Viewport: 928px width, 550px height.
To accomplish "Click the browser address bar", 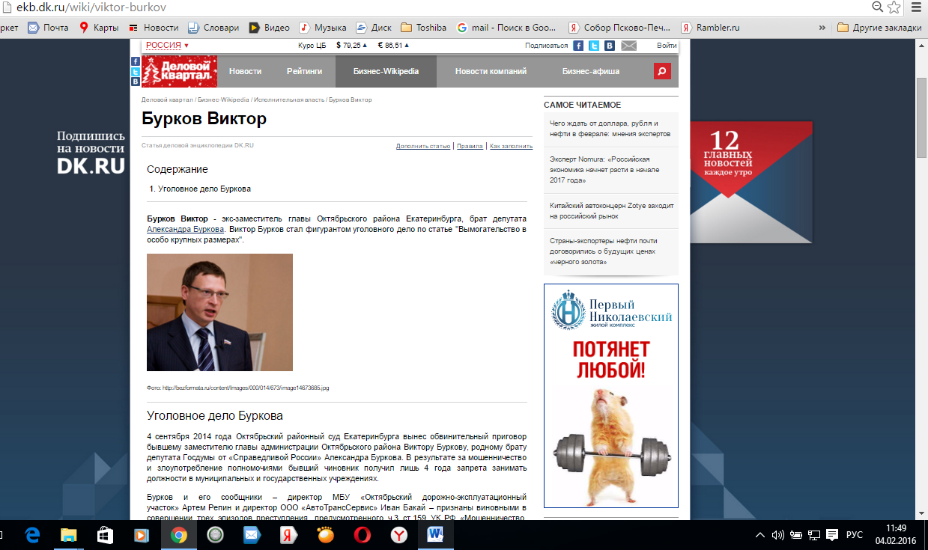I will pyautogui.click(x=434, y=7).
